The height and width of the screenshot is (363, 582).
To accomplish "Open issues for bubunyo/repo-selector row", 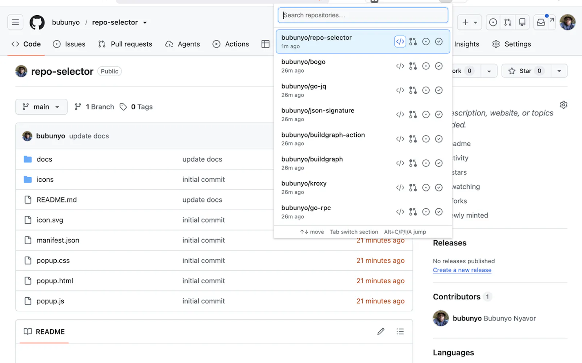I will (x=426, y=42).
